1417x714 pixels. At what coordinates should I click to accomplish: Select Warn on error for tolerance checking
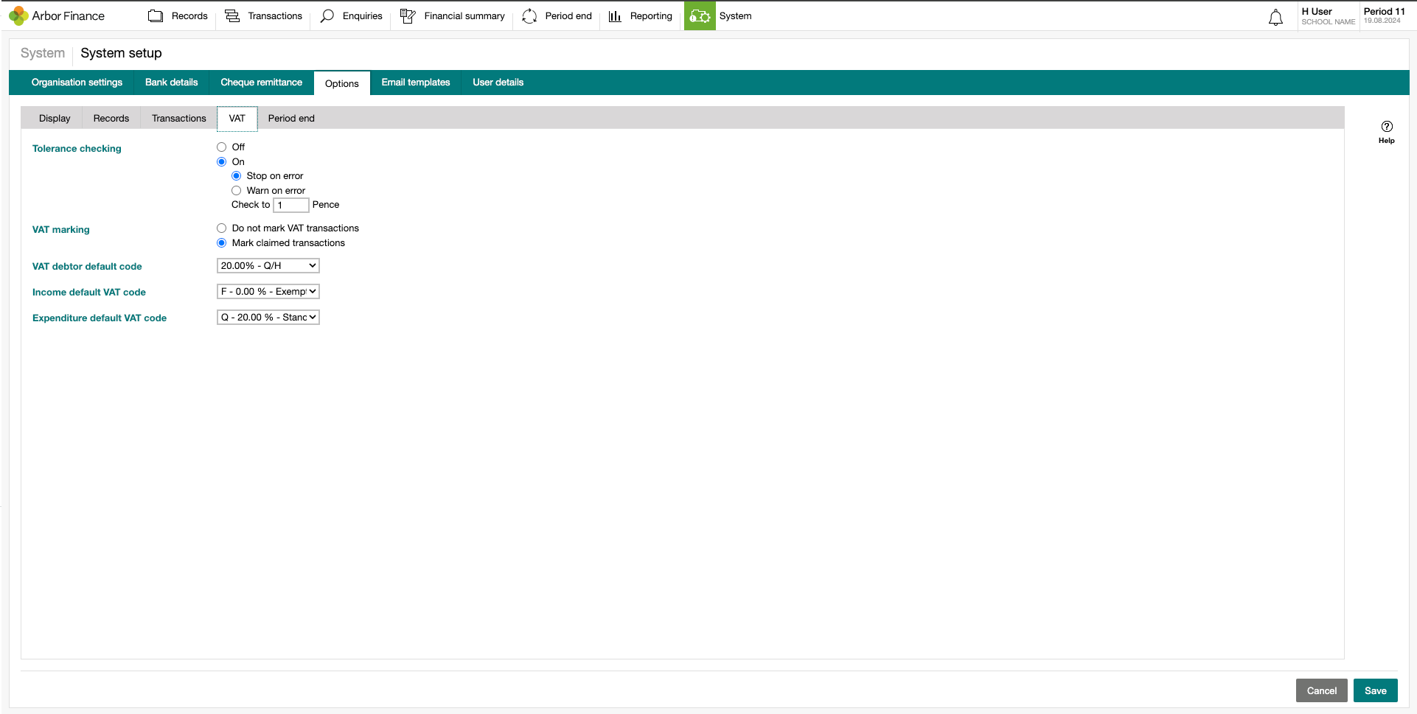237,190
